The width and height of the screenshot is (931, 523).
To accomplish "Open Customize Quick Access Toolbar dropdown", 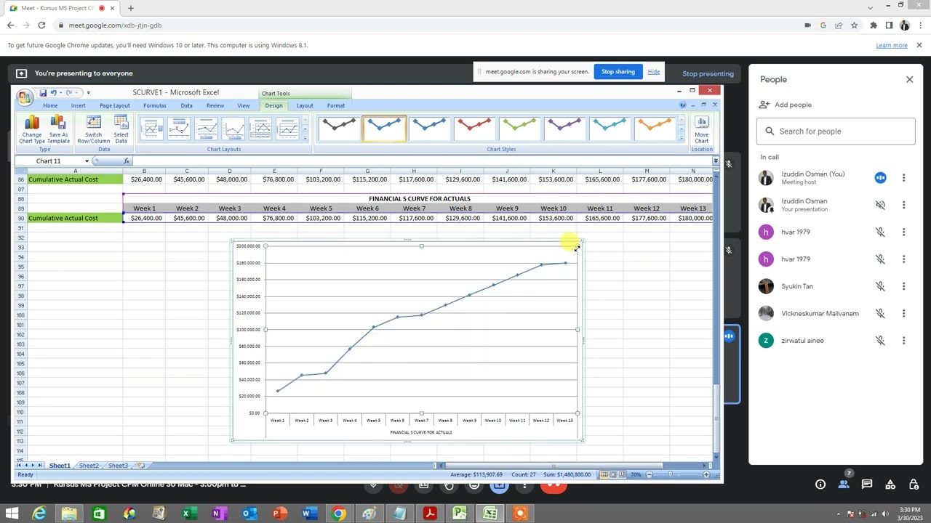I will 88,92.
